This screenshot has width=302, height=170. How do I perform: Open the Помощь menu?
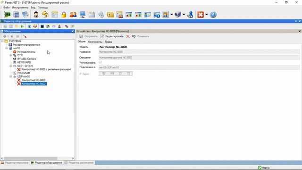pos(43,8)
